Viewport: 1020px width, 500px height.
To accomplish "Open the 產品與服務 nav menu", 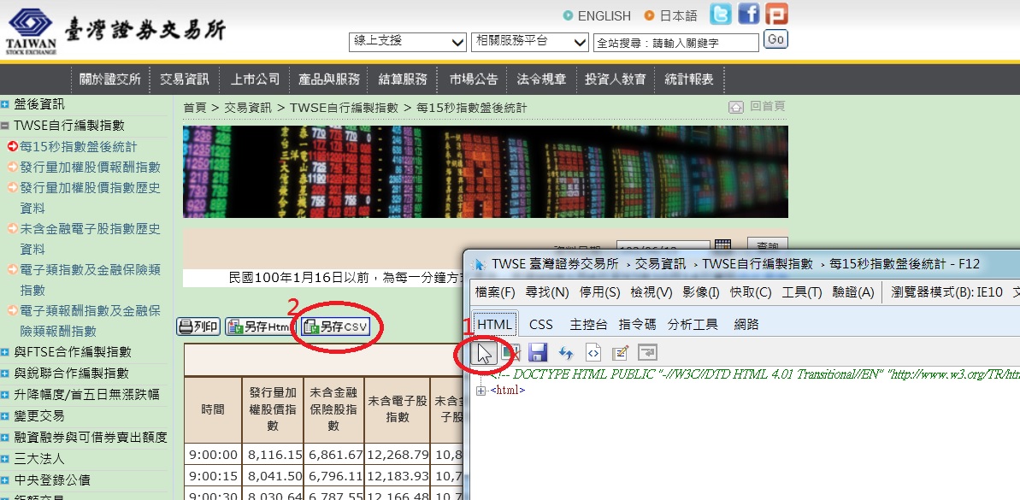I will 329,79.
